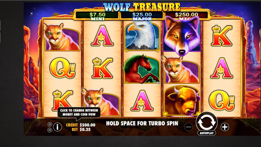Open the Autoplay options

click(x=207, y=133)
